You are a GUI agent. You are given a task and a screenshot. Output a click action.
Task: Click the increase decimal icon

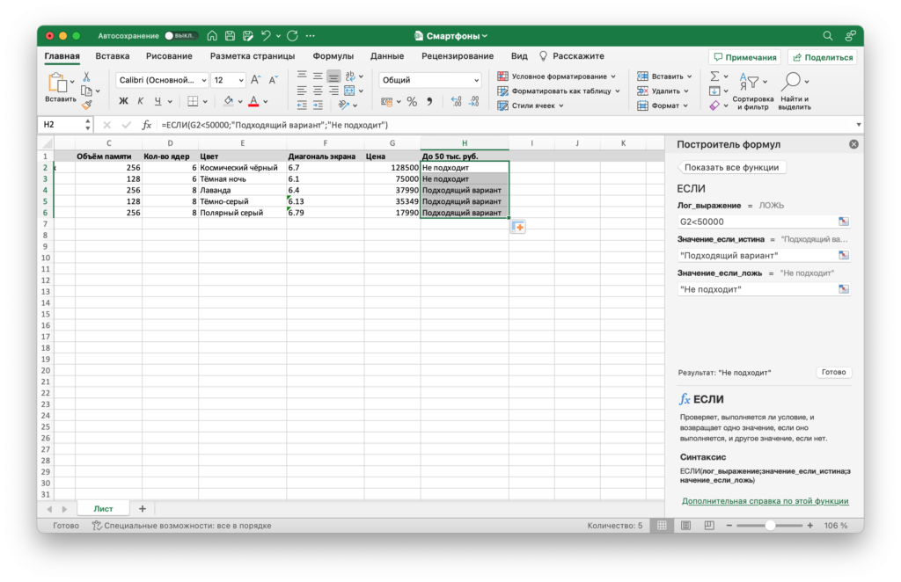point(457,102)
